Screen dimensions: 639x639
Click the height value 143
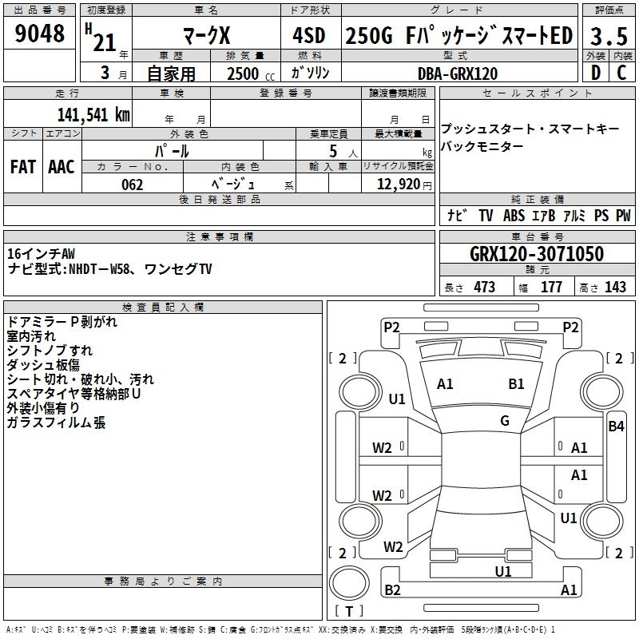tap(615, 288)
